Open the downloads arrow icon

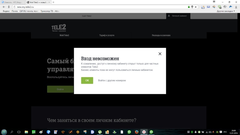point(236,7)
